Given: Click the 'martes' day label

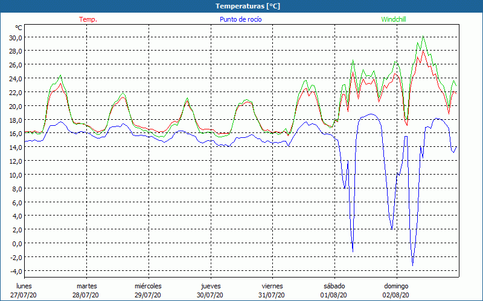Looking at the screenshot, I should click(87, 286).
